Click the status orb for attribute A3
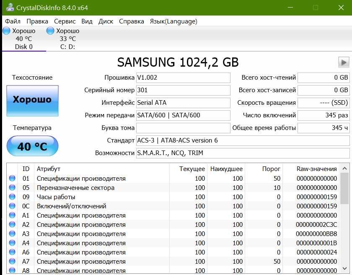 click(x=12, y=233)
